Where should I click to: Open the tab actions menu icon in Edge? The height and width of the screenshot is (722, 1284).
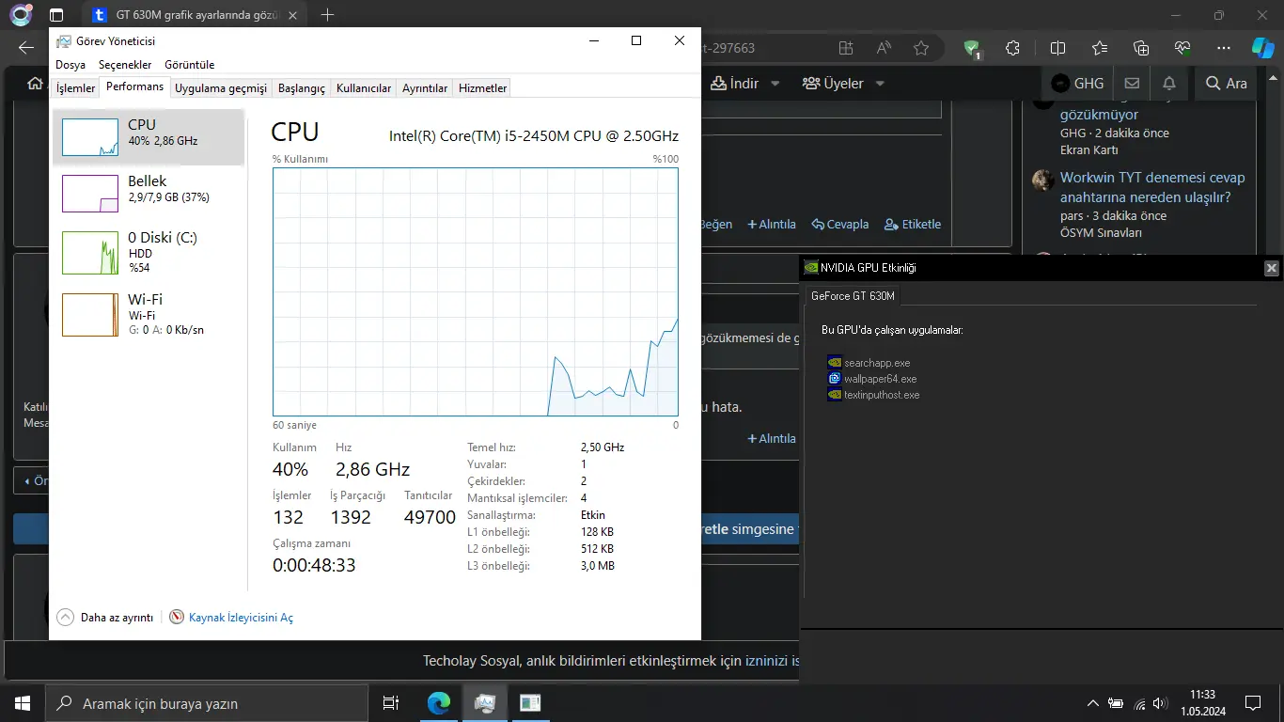(x=56, y=15)
